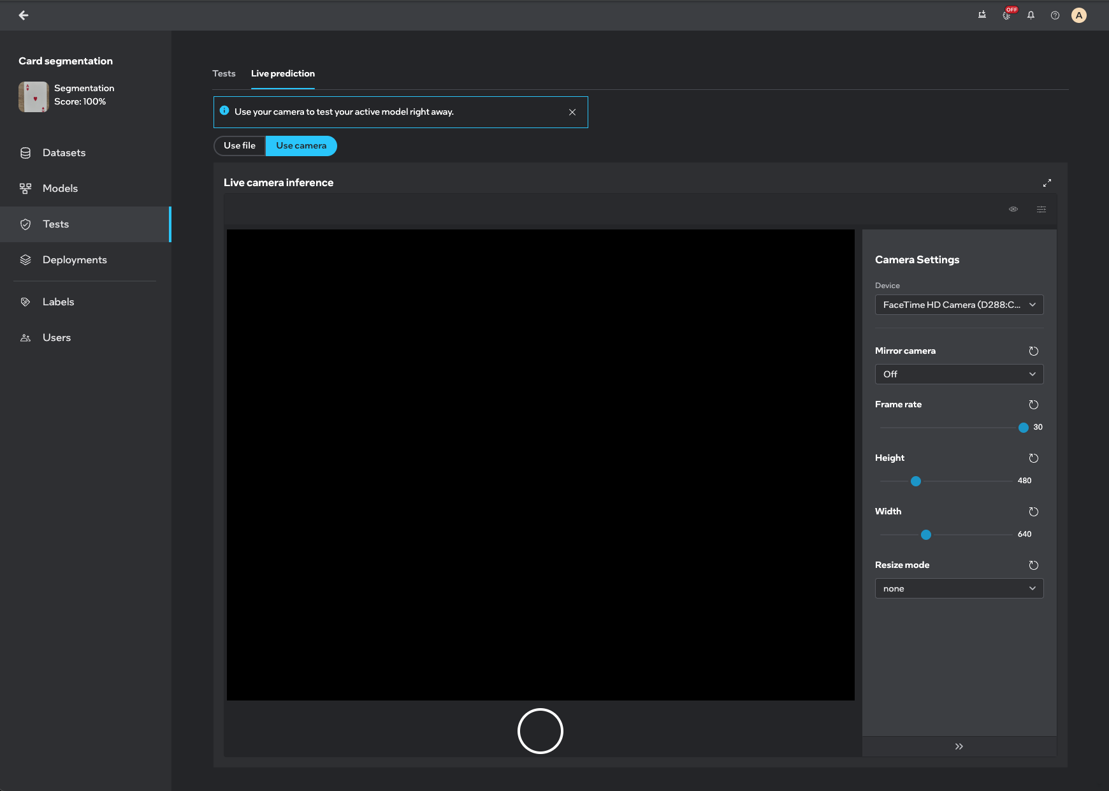Screen dimensions: 1109x791
Task: Open the help question mark icon
Action: tap(1055, 15)
